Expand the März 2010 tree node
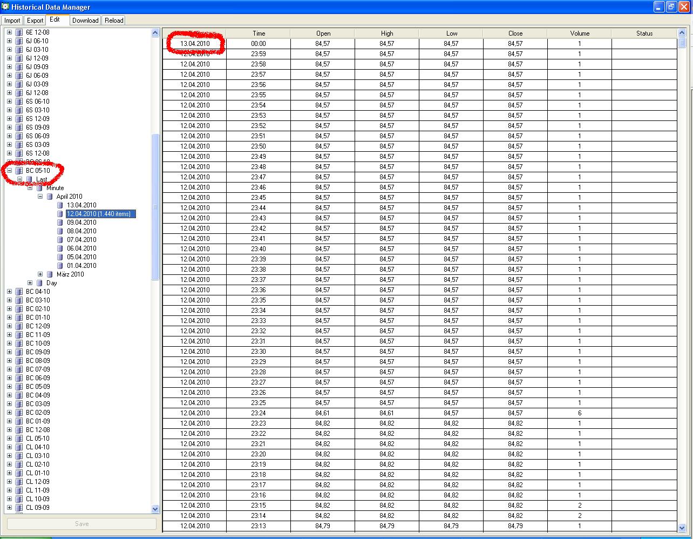The height and width of the screenshot is (539, 693). [40, 274]
